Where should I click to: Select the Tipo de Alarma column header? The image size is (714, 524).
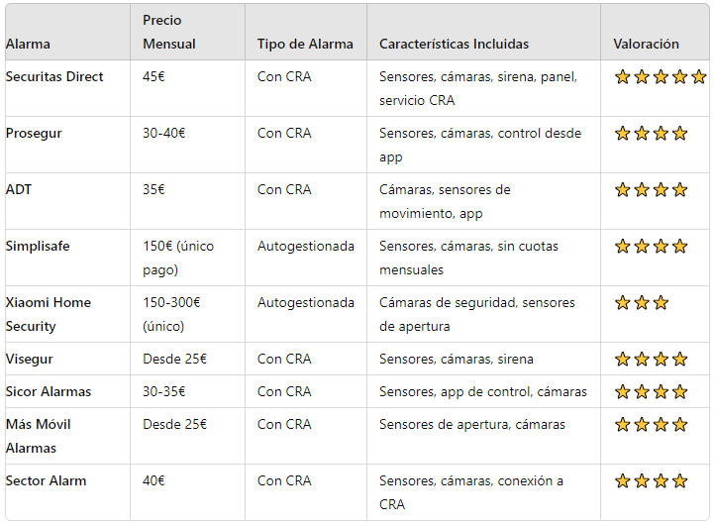click(305, 45)
